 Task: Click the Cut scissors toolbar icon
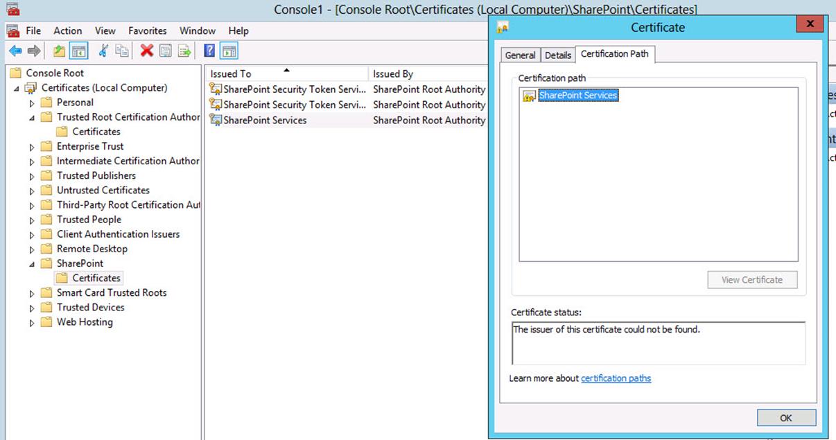tap(103, 51)
